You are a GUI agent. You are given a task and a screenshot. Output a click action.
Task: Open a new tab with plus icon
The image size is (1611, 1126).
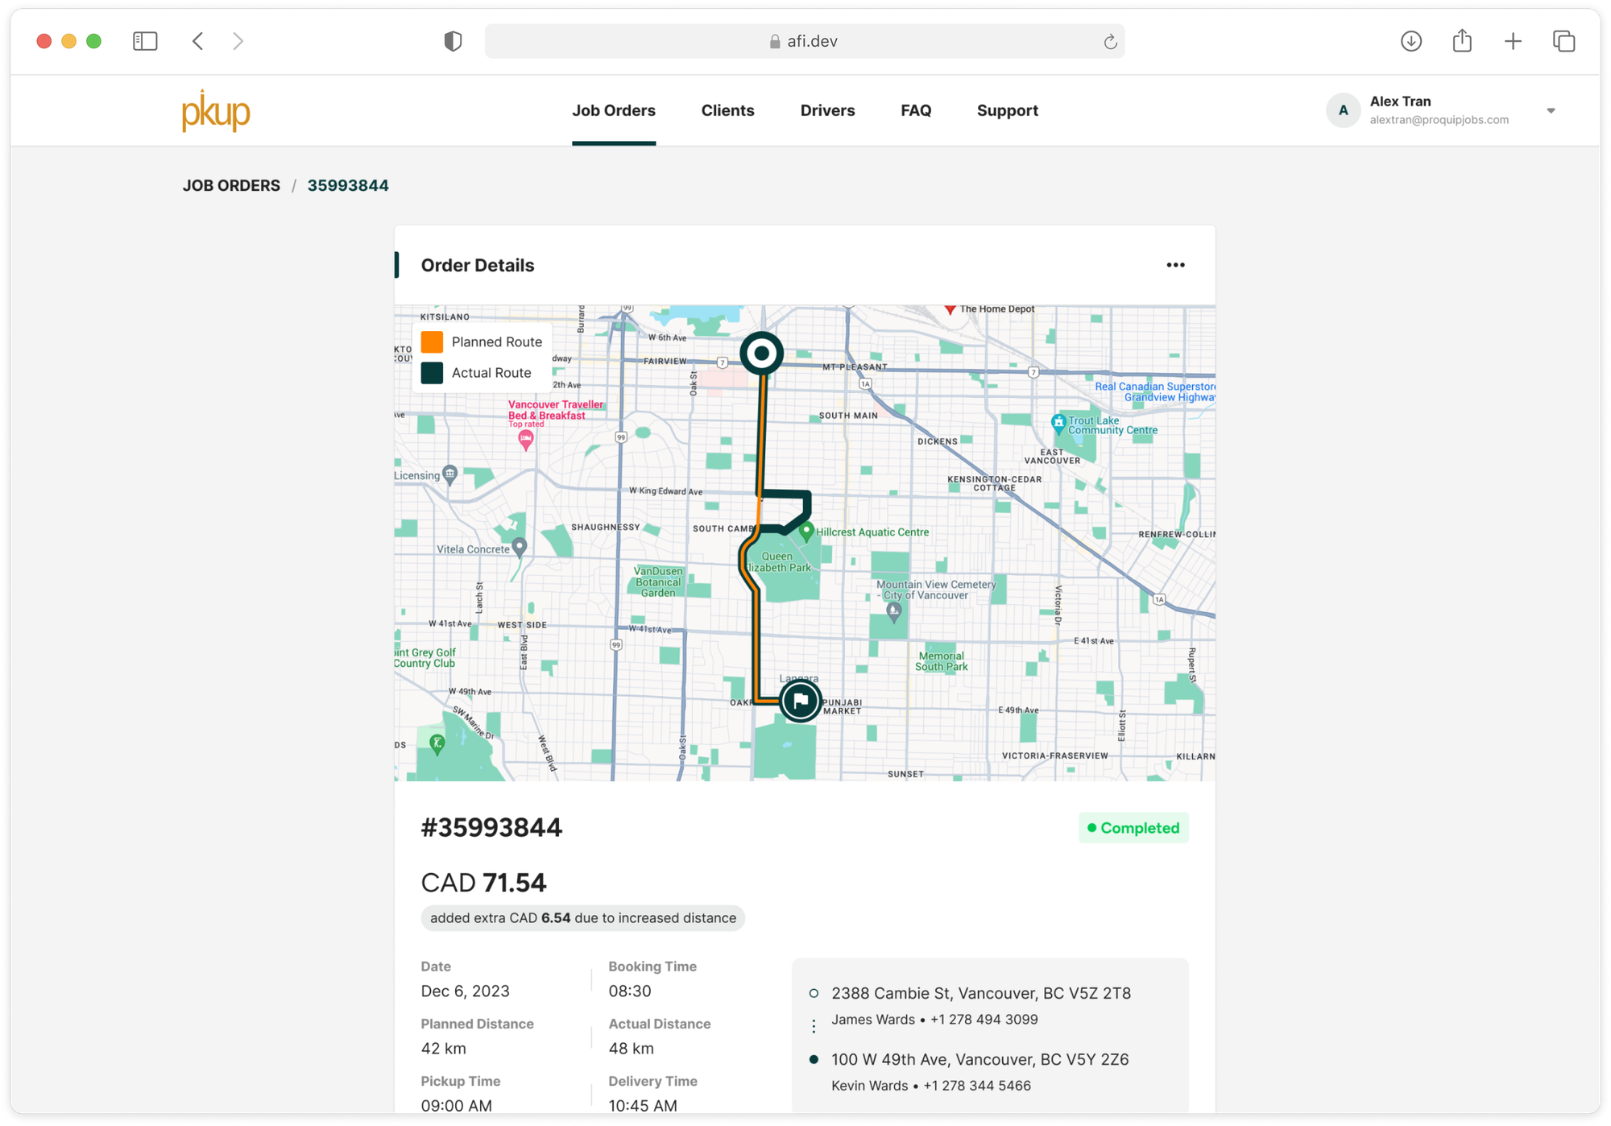pos(1513,41)
